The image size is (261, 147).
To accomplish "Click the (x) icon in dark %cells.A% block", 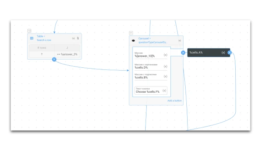I will pyautogui.click(x=223, y=53).
